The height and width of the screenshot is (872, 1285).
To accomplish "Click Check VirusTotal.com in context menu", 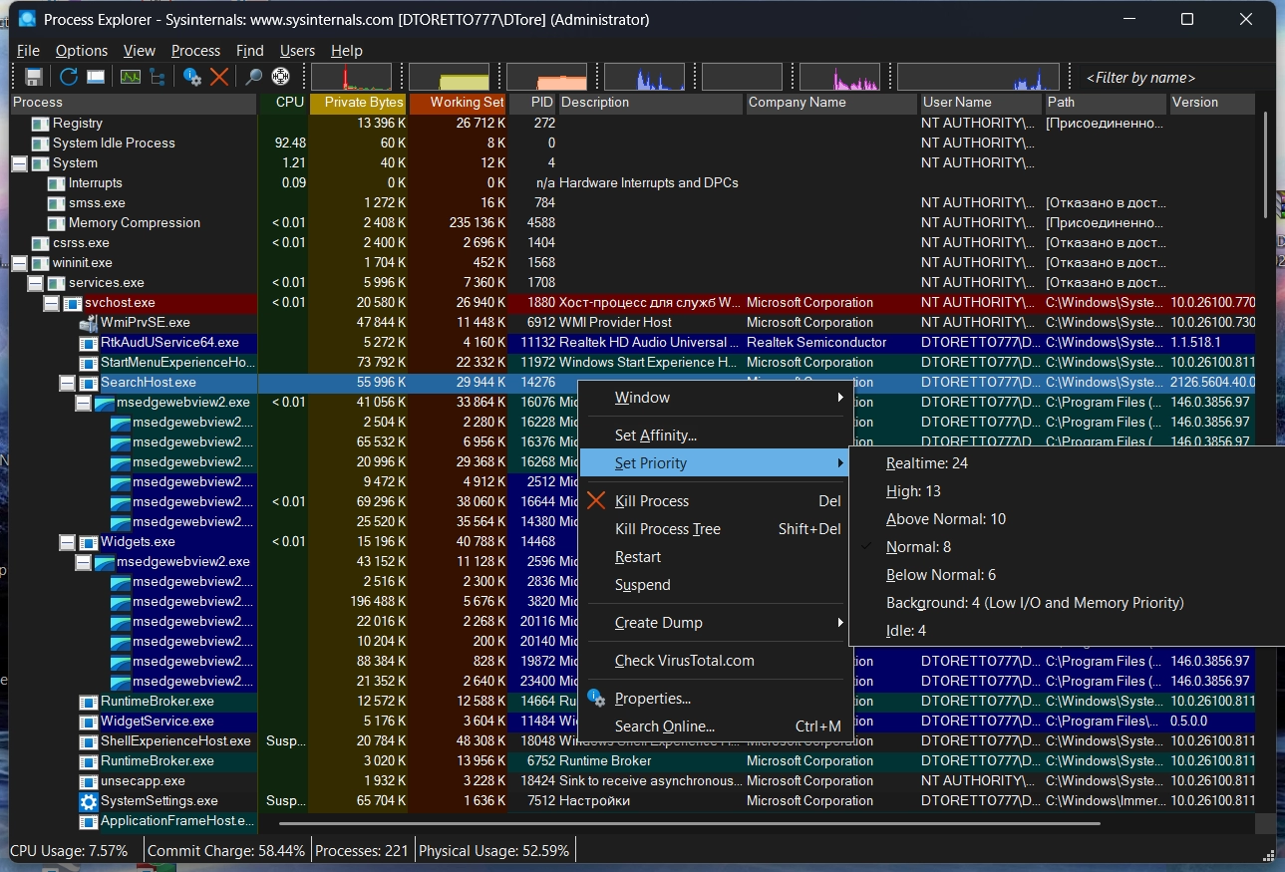I will pyautogui.click(x=684, y=661).
